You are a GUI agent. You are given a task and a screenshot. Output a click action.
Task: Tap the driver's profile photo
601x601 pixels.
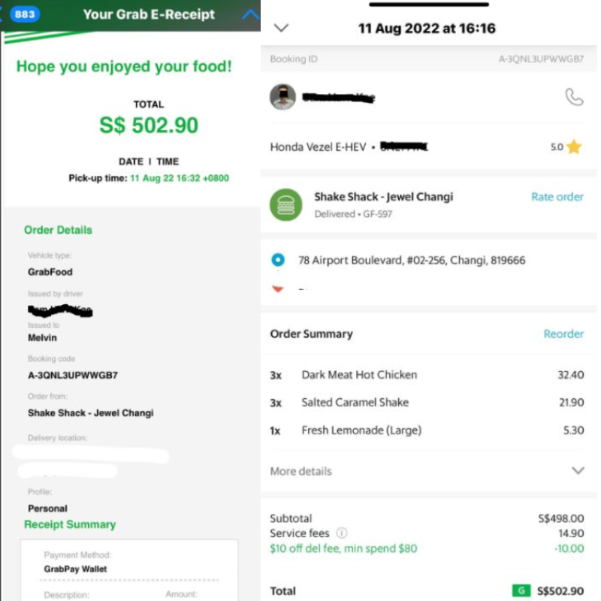(283, 97)
